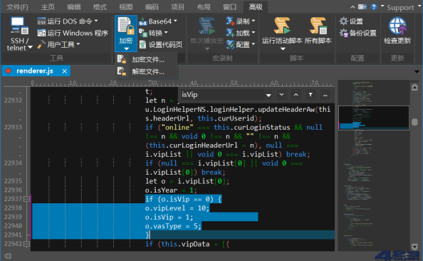The image size is (423, 261).
Task: Open Settings (设置) gear
Action: click(351, 21)
